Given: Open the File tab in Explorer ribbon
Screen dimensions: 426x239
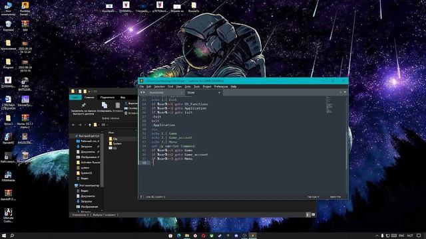Looking at the screenshot, I should pos(75,98).
